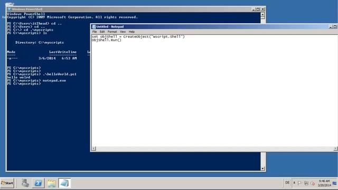Open the PowerShell taskbar icon

coord(39,183)
